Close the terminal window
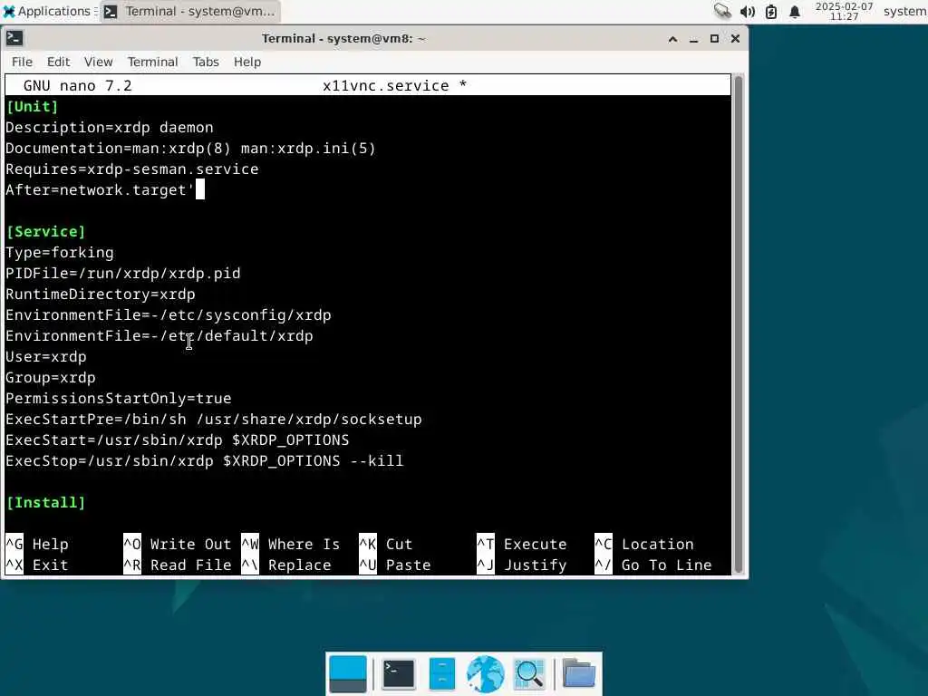 tap(735, 39)
